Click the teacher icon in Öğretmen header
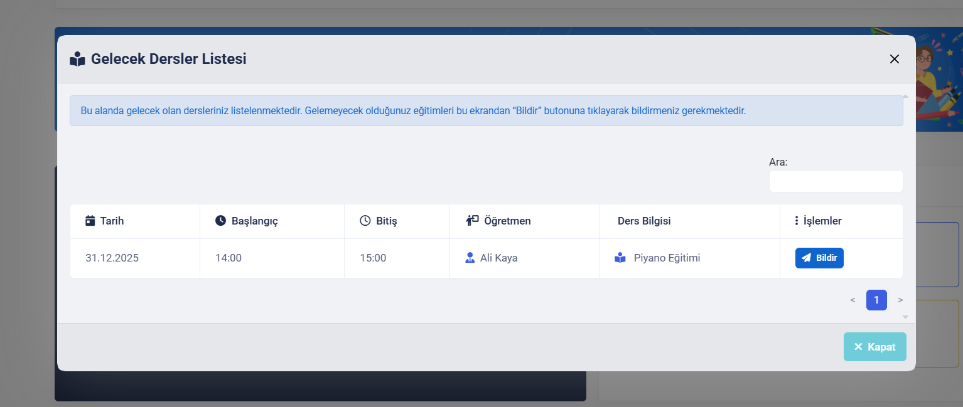 tap(472, 221)
